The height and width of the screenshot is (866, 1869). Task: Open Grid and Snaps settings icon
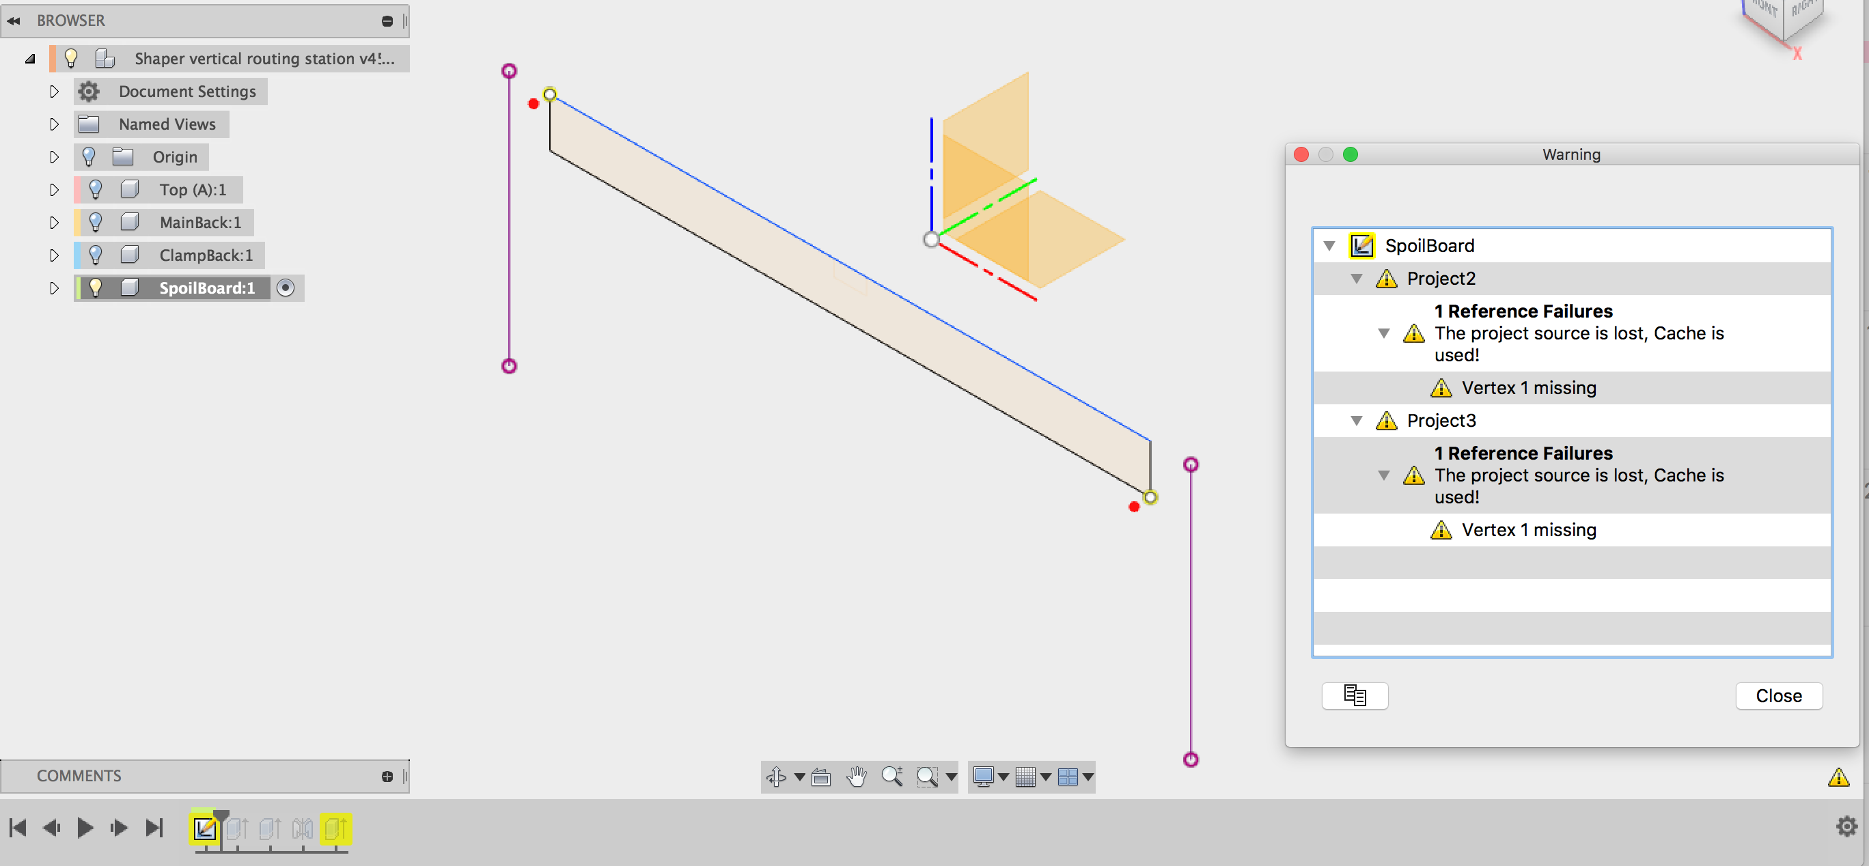pyautogui.click(x=1025, y=777)
